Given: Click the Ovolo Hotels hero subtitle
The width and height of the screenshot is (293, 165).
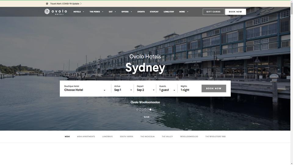Looking at the screenshot, I should [x=145, y=57].
